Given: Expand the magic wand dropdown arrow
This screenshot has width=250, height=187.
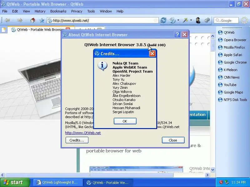Looking at the screenshot, I should coord(191,20).
